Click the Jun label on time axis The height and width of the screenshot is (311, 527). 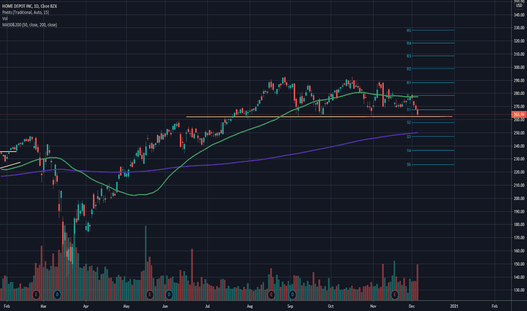pos(165,306)
